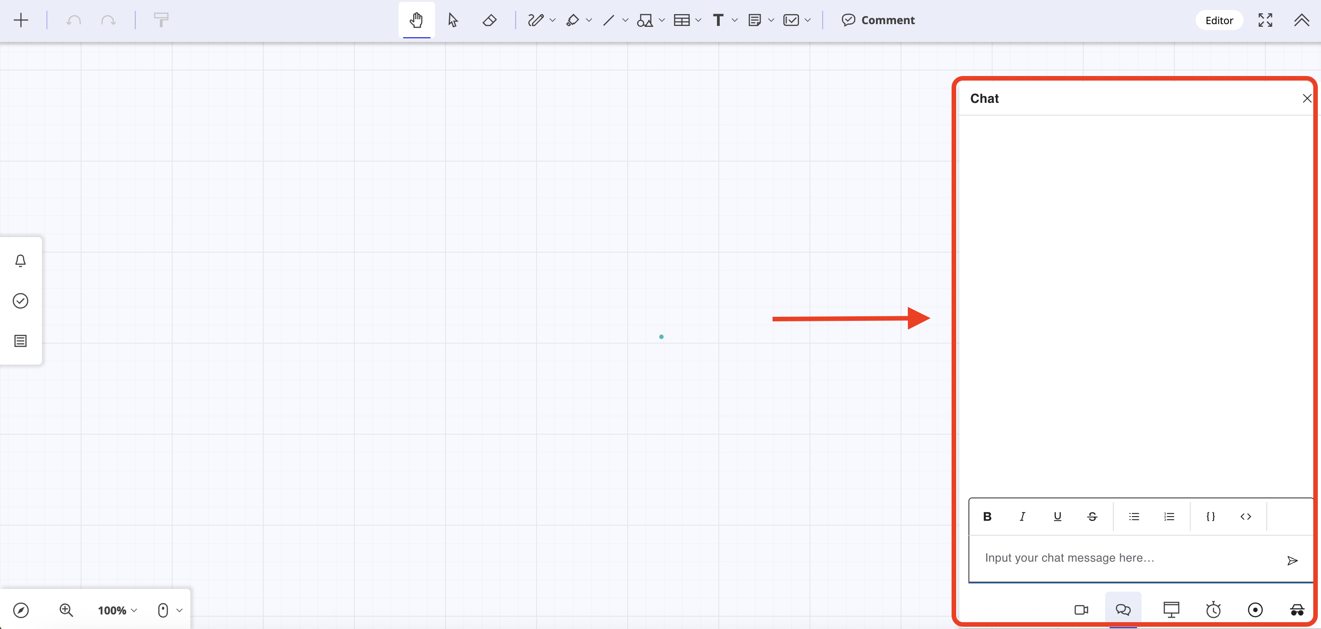Open text tool options dropdown

[x=734, y=20]
